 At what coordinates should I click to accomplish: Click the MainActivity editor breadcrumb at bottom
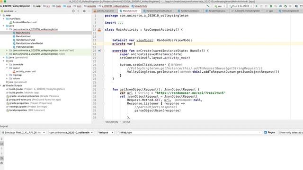(x=112, y=122)
